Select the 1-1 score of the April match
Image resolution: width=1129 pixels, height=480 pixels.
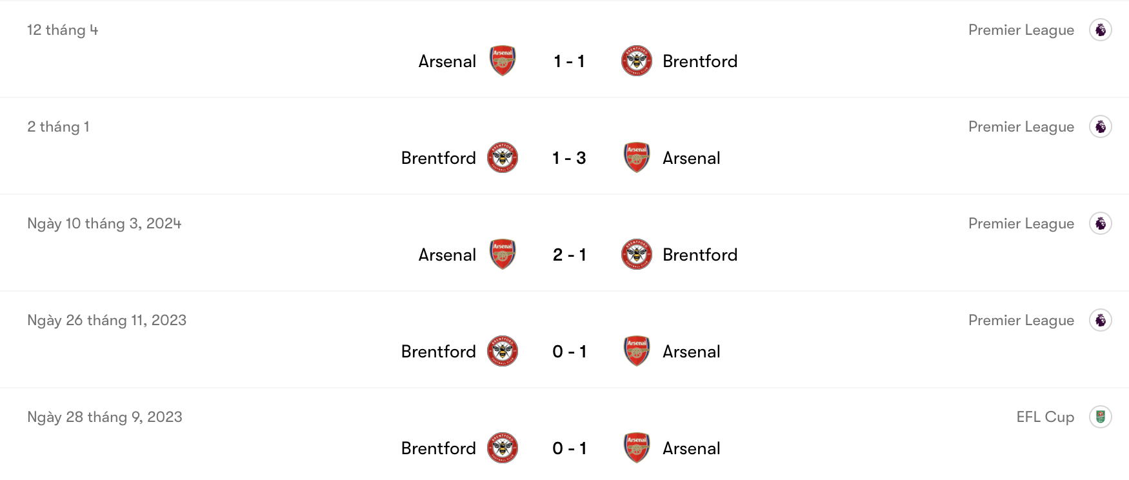[569, 61]
